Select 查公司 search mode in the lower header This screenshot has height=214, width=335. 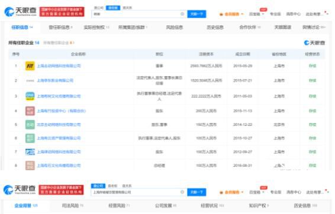point(98,186)
